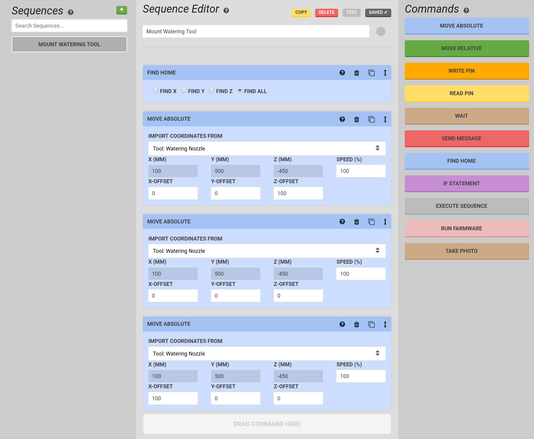Duplicate the Find Home step via copy icon
This screenshot has width=534, height=439.
point(371,73)
